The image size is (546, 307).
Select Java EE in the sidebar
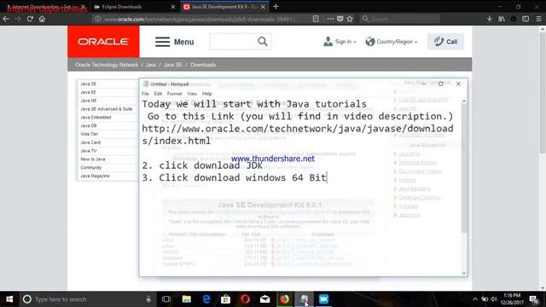point(88,92)
